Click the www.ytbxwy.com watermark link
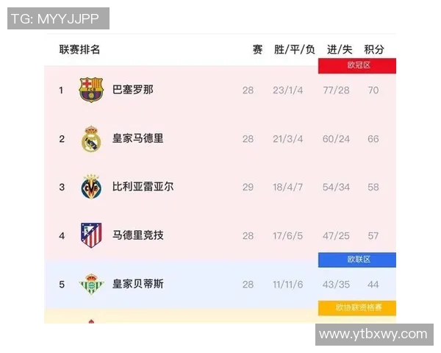The image size is (441, 353). pyautogui.click(x=373, y=334)
